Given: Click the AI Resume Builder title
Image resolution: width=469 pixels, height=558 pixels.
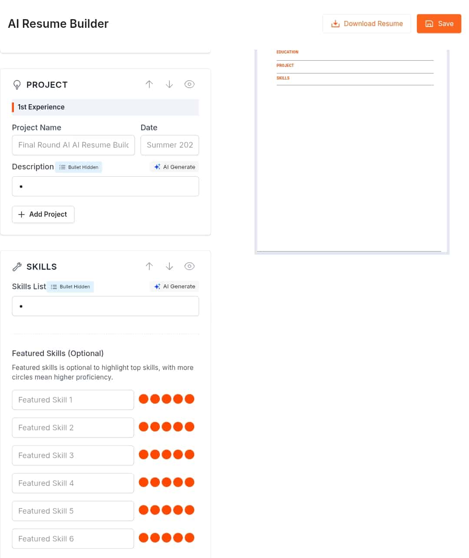Looking at the screenshot, I should pos(58,24).
